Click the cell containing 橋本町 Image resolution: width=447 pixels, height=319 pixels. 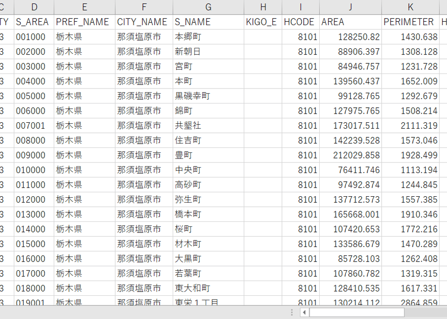209,215
